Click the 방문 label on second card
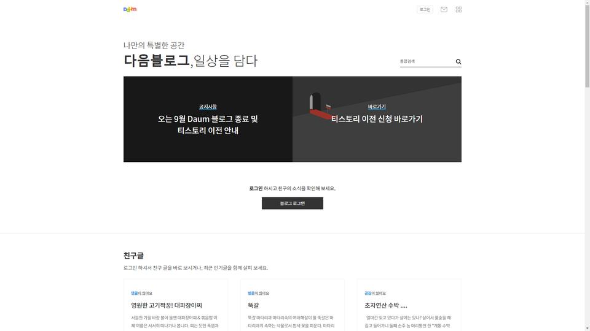The height and width of the screenshot is (331, 590). [251, 293]
